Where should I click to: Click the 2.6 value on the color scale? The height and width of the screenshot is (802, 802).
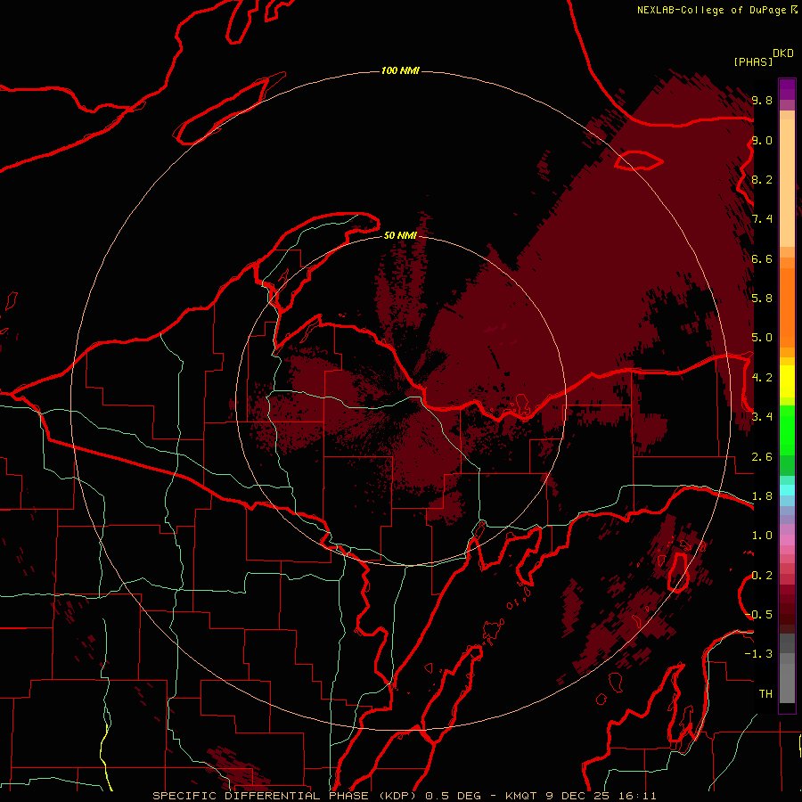pyautogui.click(x=762, y=456)
